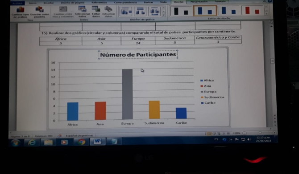
Task: Click Cambiar tipo de gráfico icon
Action: coord(20,12)
